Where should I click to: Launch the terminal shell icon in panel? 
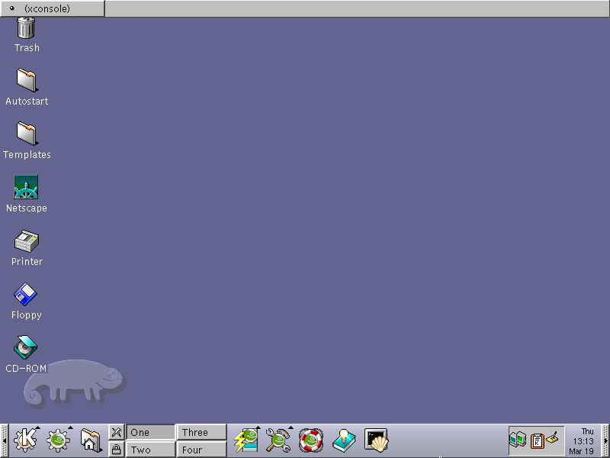[376, 440]
